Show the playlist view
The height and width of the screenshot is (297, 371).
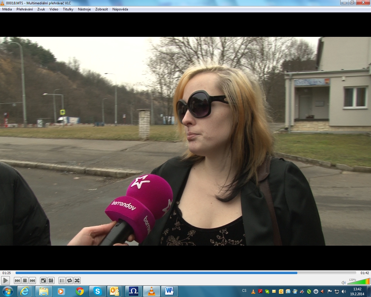(62, 280)
